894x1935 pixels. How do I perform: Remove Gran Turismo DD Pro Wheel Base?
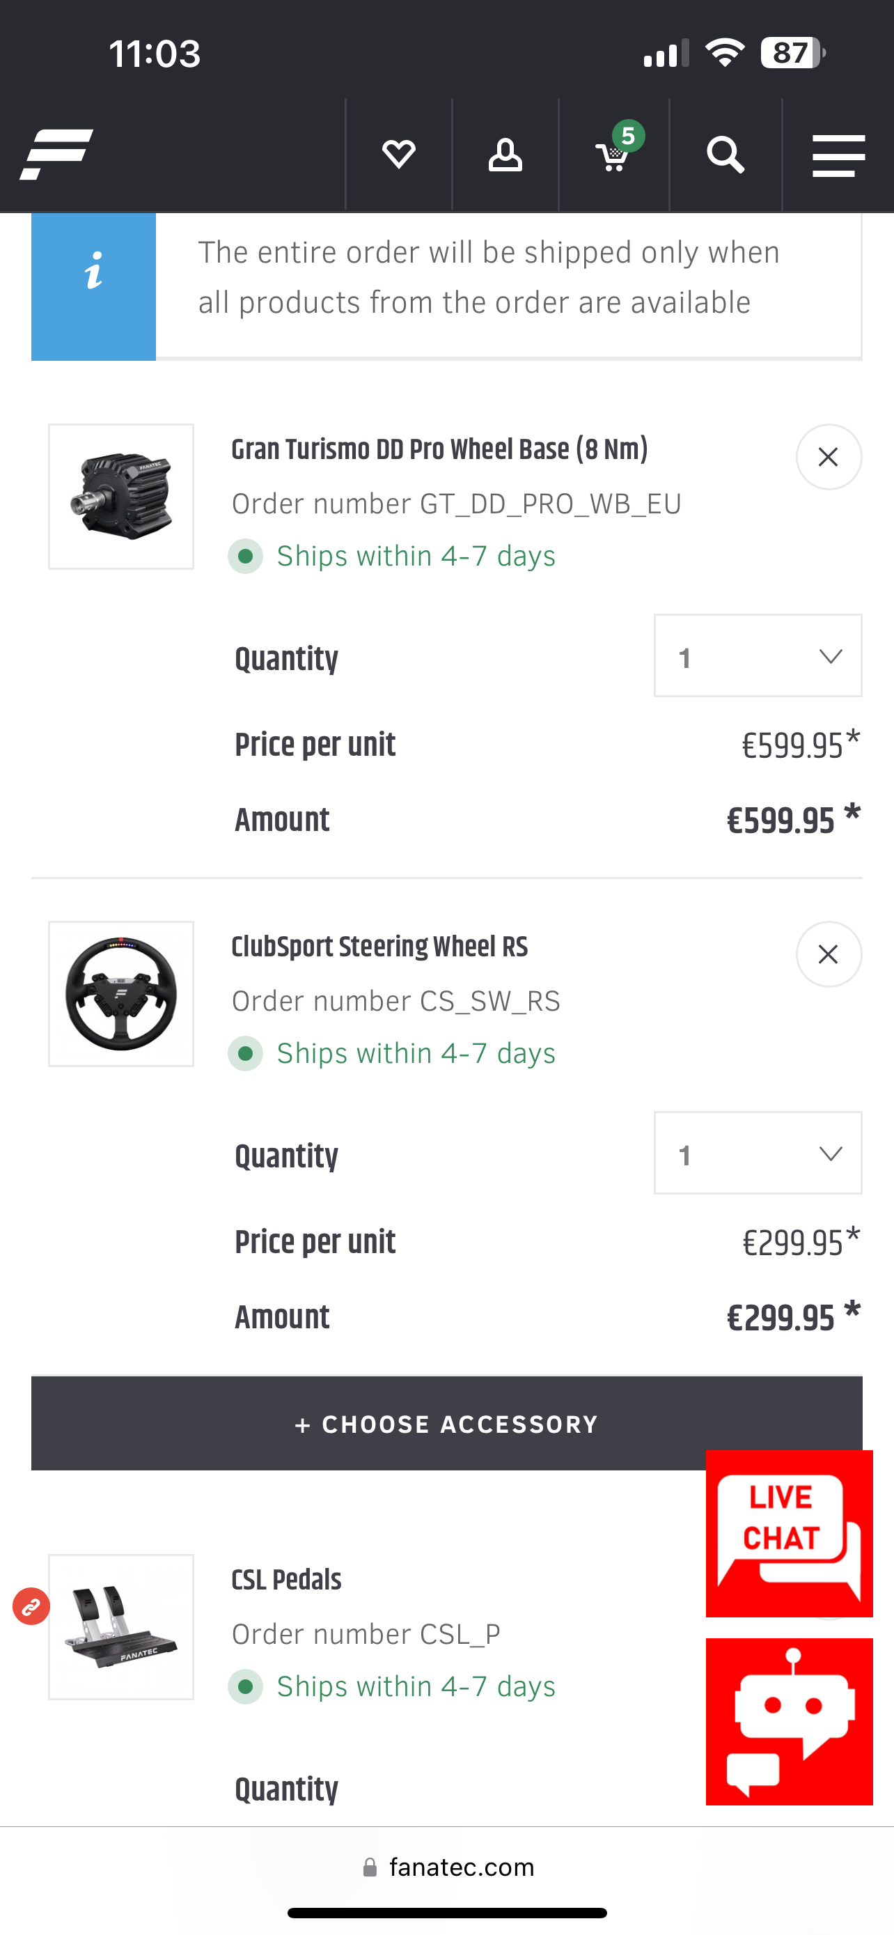828,457
